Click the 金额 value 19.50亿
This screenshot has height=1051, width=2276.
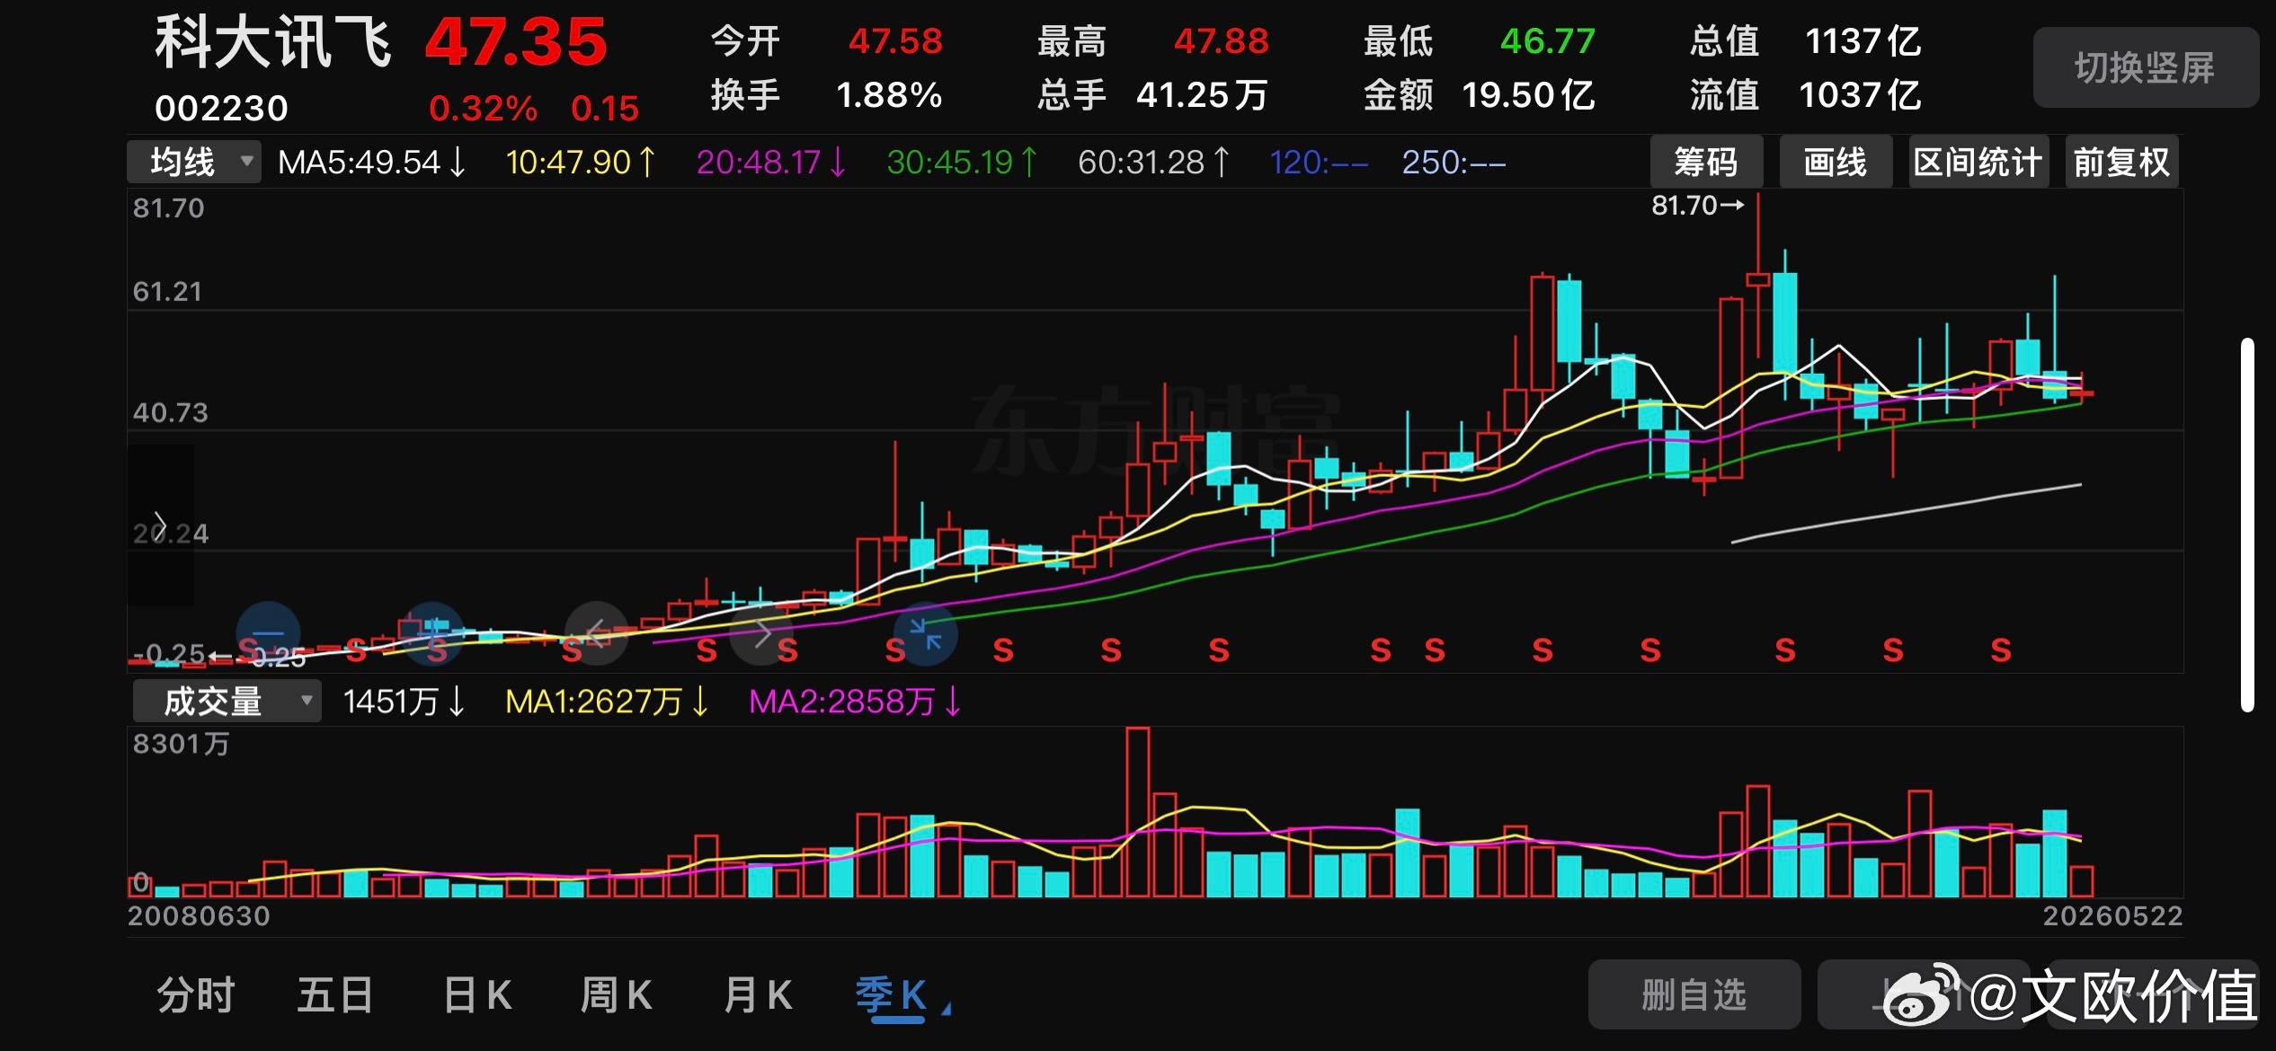point(1528,95)
